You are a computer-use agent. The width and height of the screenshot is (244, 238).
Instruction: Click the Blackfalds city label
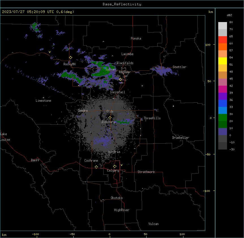click(125, 63)
